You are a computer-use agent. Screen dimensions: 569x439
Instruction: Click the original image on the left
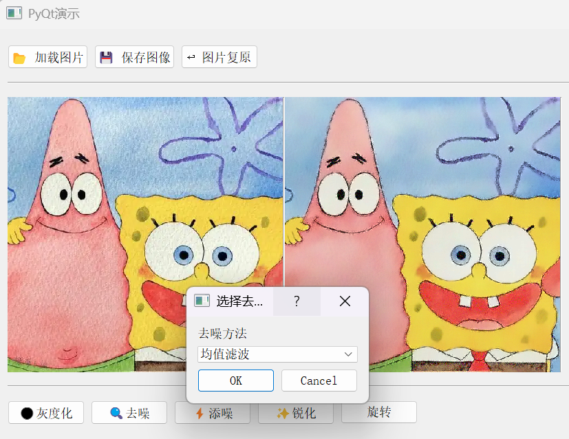click(x=145, y=235)
